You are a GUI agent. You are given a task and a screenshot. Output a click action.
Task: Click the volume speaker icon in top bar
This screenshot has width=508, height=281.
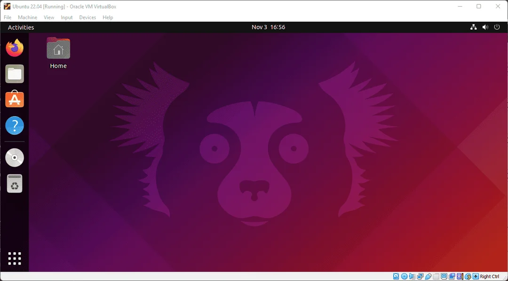coord(485,27)
